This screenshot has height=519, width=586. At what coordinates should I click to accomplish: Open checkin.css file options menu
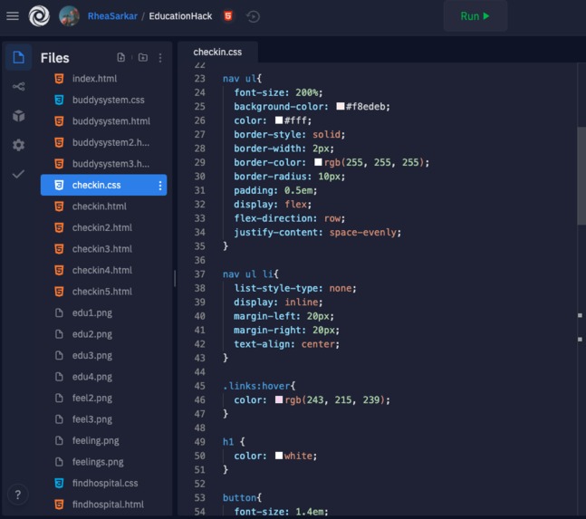(160, 186)
